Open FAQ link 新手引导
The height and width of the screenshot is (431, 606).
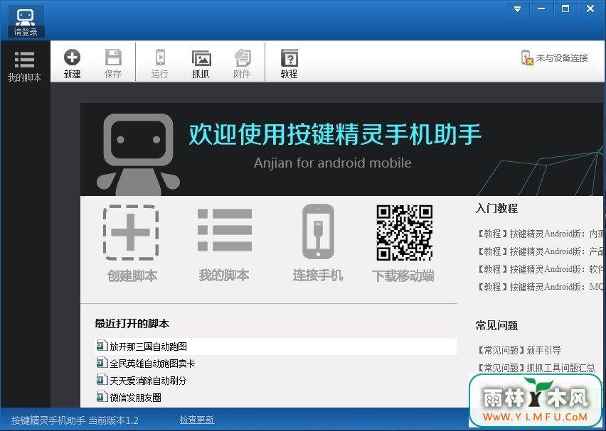pos(519,350)
